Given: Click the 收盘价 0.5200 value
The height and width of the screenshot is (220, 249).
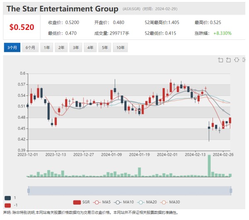Looking at the screenshot, I should [72, 22].
